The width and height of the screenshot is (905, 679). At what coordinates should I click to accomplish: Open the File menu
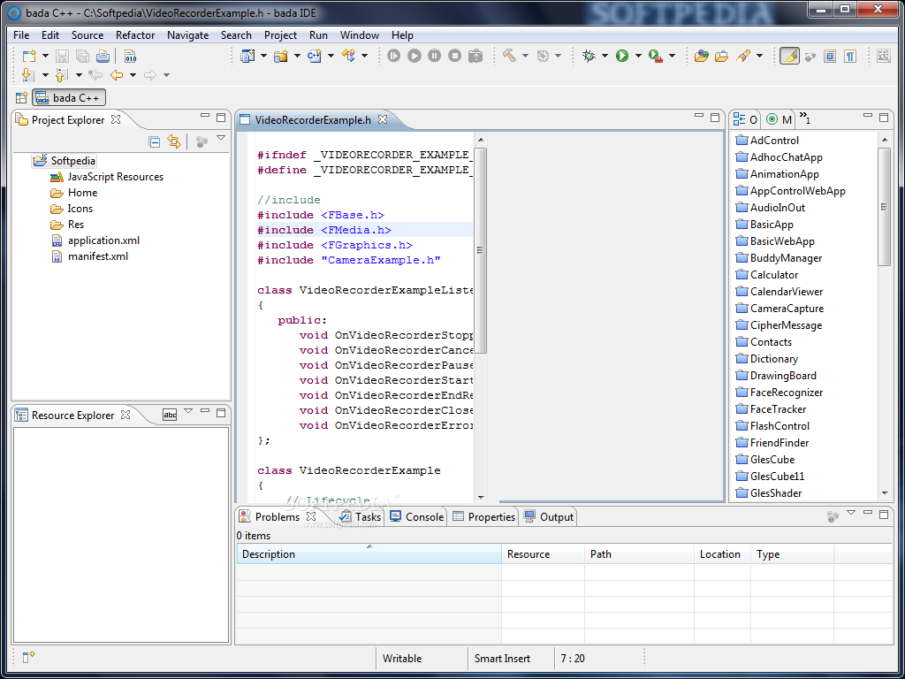(21, 35)
